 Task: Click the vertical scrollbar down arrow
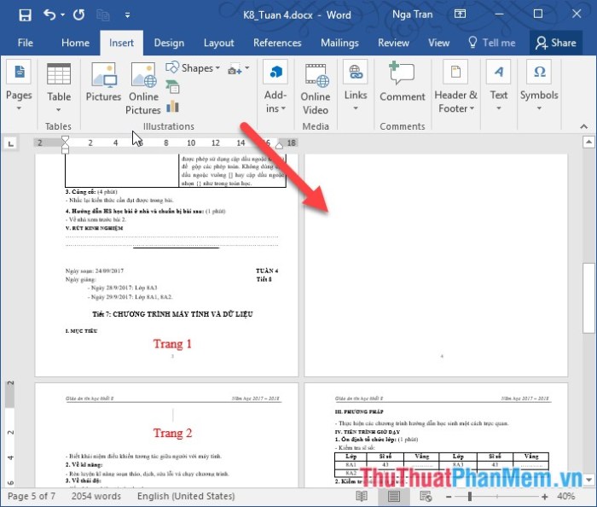[588, 480]
